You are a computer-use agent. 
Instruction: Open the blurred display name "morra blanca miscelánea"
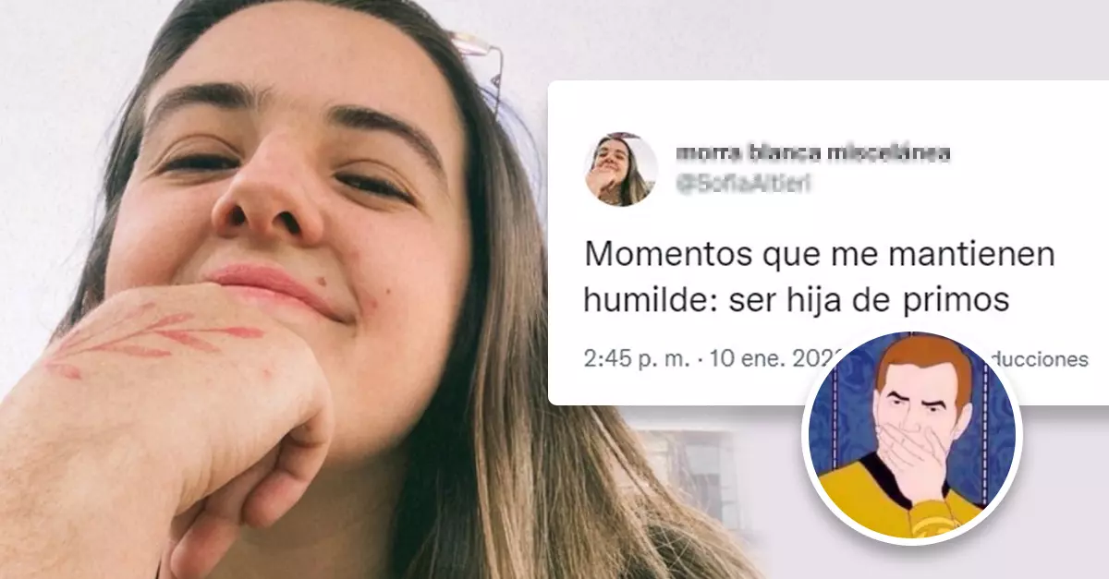(813, 152)
